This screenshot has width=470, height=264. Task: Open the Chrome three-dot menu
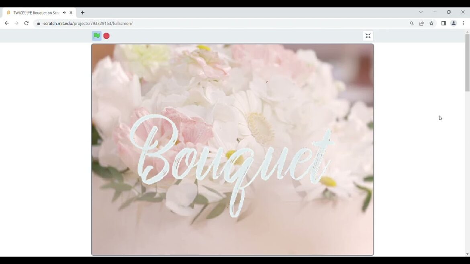tap(463, 24)
